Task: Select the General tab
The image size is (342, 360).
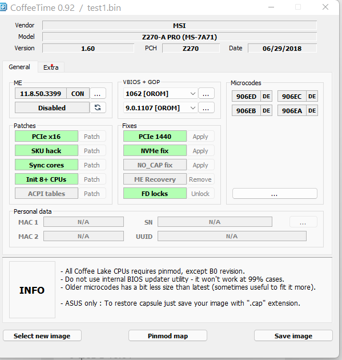Action: pyautogui.click(x=19, y=67)
